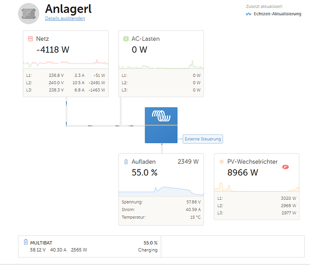The width and height of the screenshot is (310, 265).
Task: Click the sun icon for PV-Wechselrichter
Action: tap(222, 162)
